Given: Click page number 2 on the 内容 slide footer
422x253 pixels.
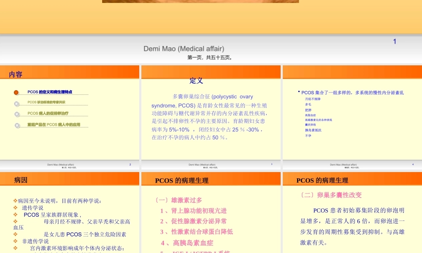Looking at the screenshot, I should pos(131,164).
